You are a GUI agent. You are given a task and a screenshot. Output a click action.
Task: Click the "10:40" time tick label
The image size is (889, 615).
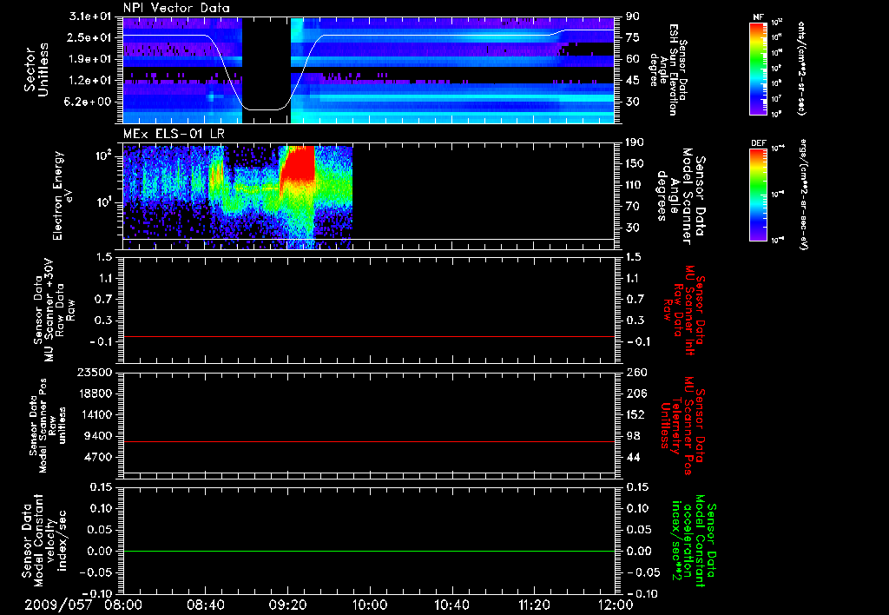pyautogui.click(x=451, y=605)
